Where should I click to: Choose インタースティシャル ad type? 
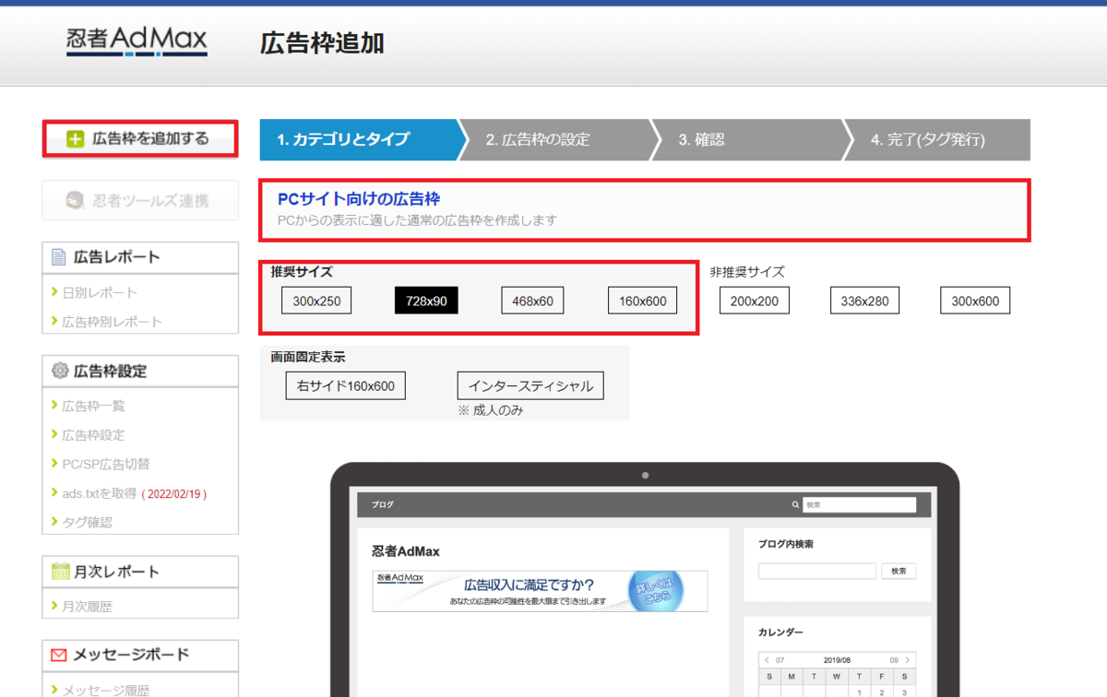(530, 385)
